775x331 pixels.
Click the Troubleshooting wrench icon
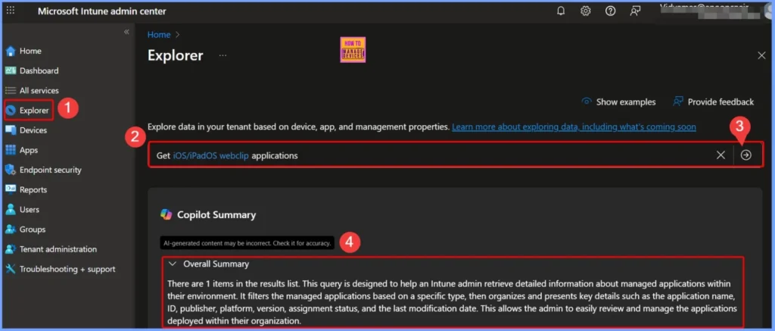(x=11, y=269)
